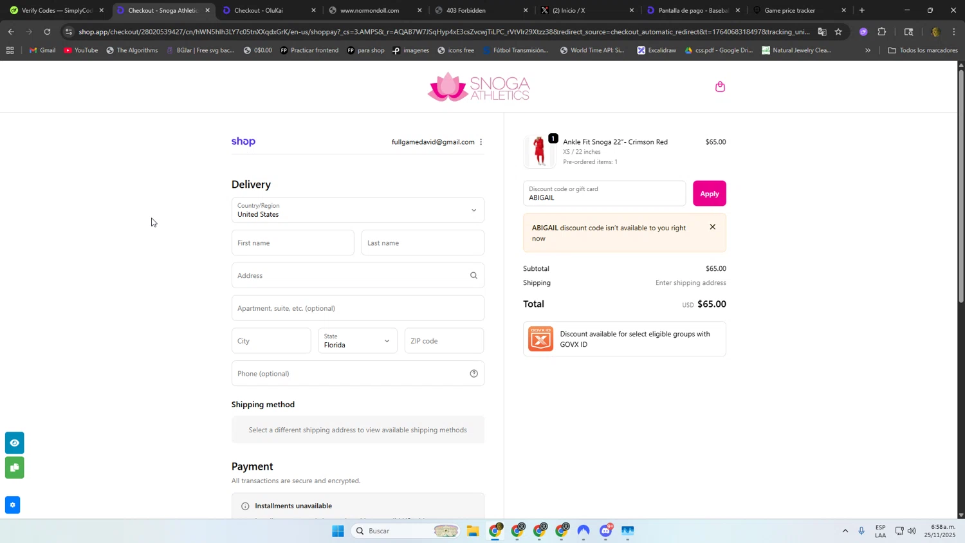This screenshot has height=543, width=965.
Task: Click the translate page icon
Action: (822, 32)
